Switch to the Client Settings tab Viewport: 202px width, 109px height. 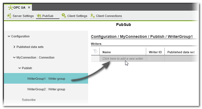point(74,16)
